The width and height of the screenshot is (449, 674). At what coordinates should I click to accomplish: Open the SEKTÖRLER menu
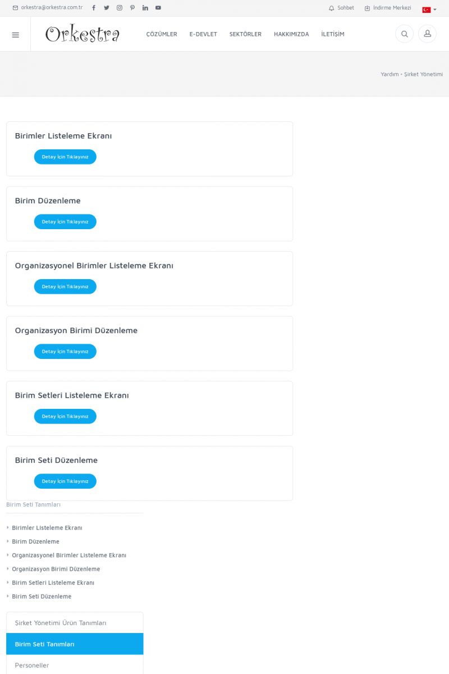tap(245, 34)
